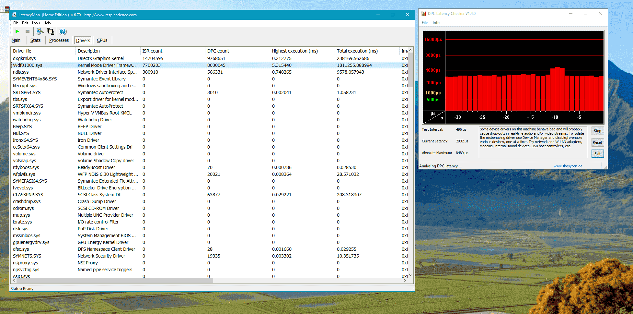Click the overlapping windows icon in LatencyMon toolbar
The width and height of the screenshot is (633, 314).
[x=51, y=31]
